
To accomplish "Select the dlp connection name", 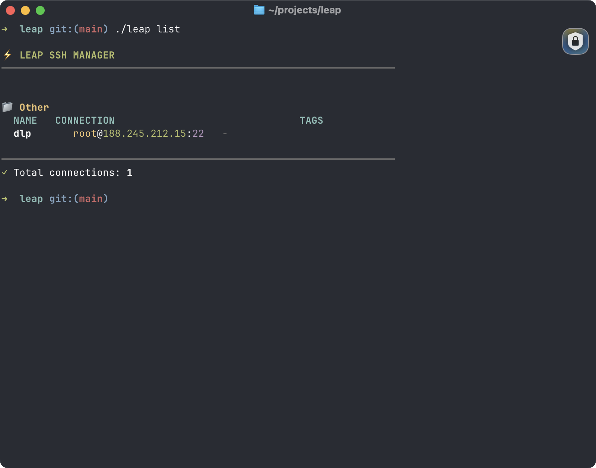I will click(23, 133).
